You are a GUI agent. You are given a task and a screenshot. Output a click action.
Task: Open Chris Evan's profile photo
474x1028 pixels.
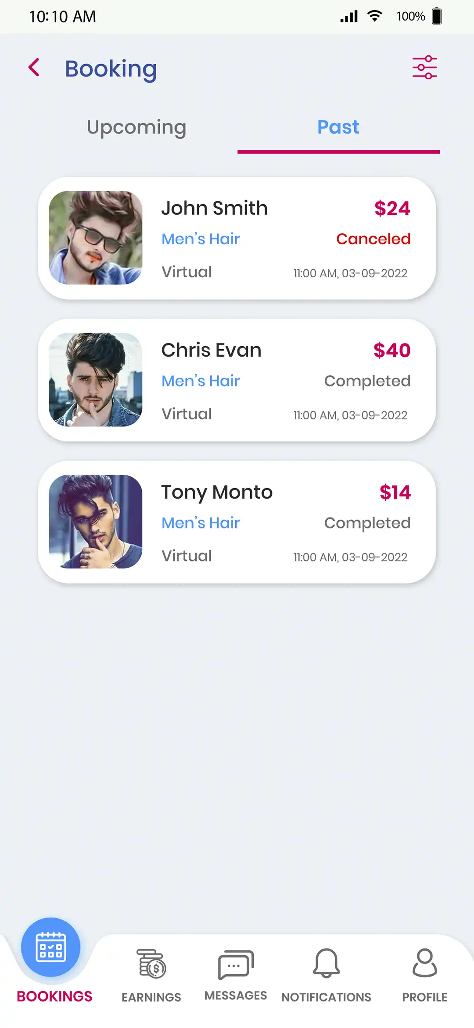click(96, 380)
